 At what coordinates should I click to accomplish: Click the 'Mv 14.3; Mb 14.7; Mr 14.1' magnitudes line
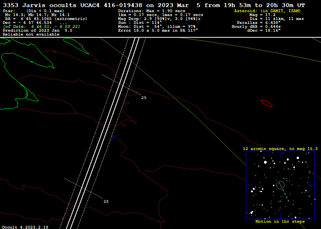(37, 15)
